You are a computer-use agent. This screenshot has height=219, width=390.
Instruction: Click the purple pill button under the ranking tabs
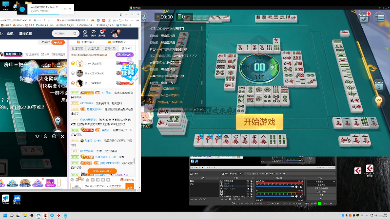124,55
